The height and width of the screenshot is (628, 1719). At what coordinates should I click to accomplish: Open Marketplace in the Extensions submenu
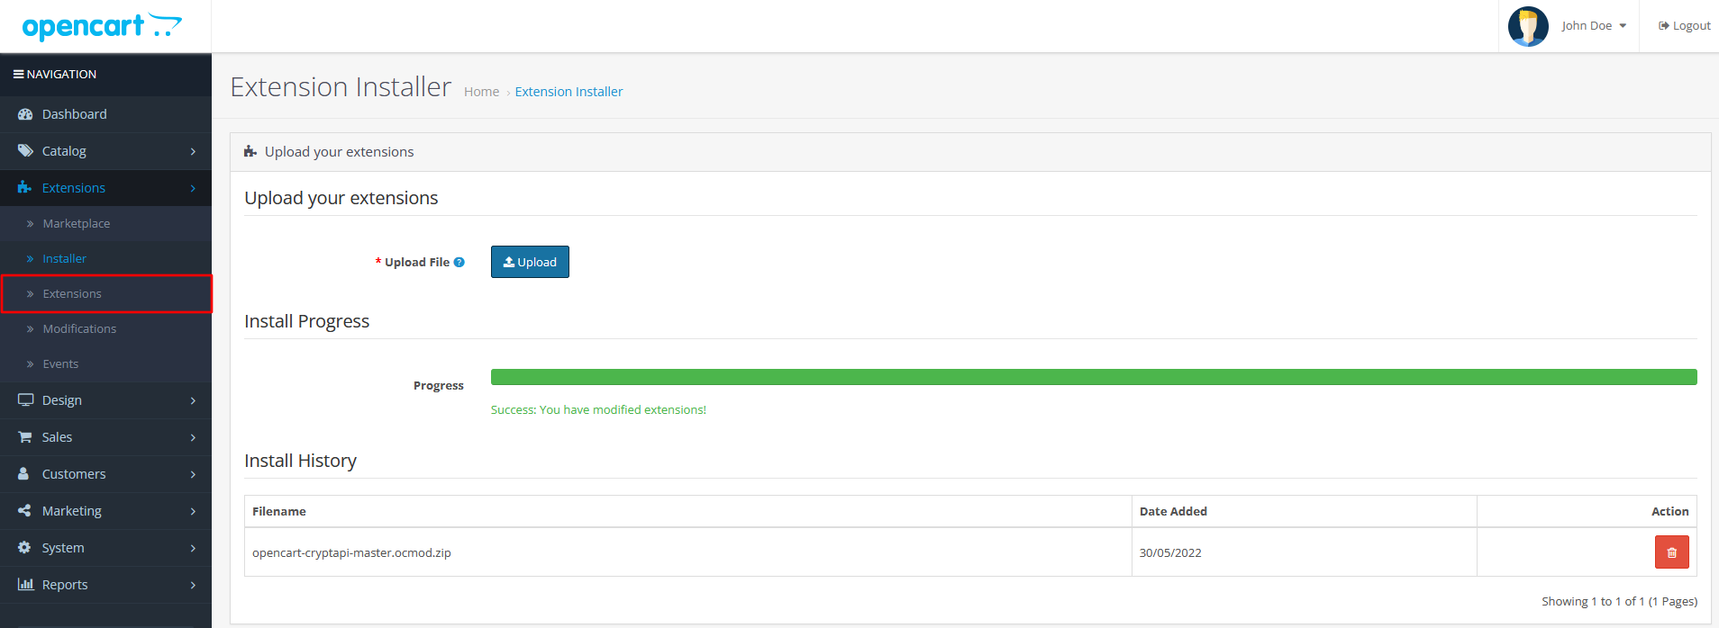click(77, 224)
